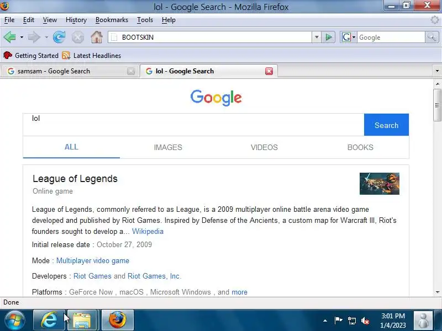Open the Home page icon

(96, 37)
